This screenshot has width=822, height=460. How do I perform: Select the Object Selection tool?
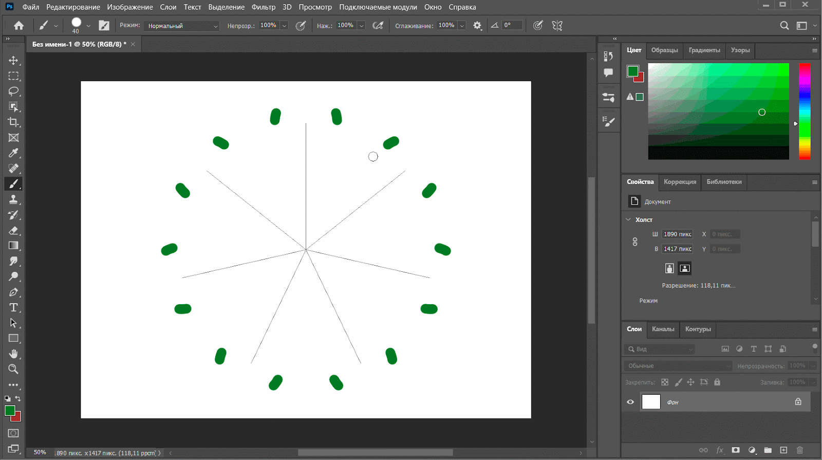pos(13,107)
